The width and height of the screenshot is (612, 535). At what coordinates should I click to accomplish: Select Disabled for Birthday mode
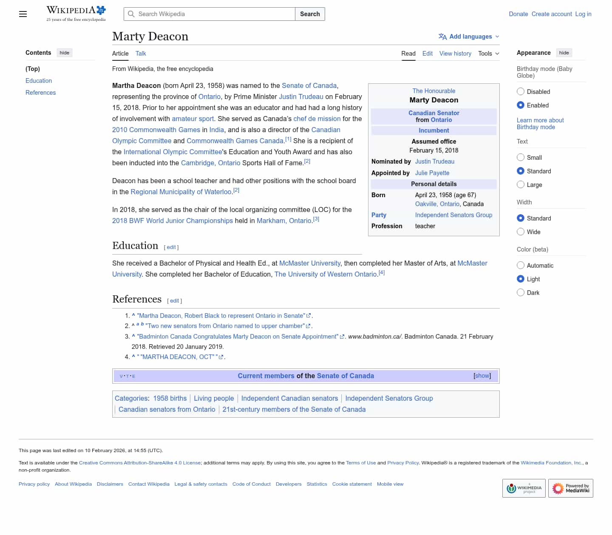click(x=521, y=91)
